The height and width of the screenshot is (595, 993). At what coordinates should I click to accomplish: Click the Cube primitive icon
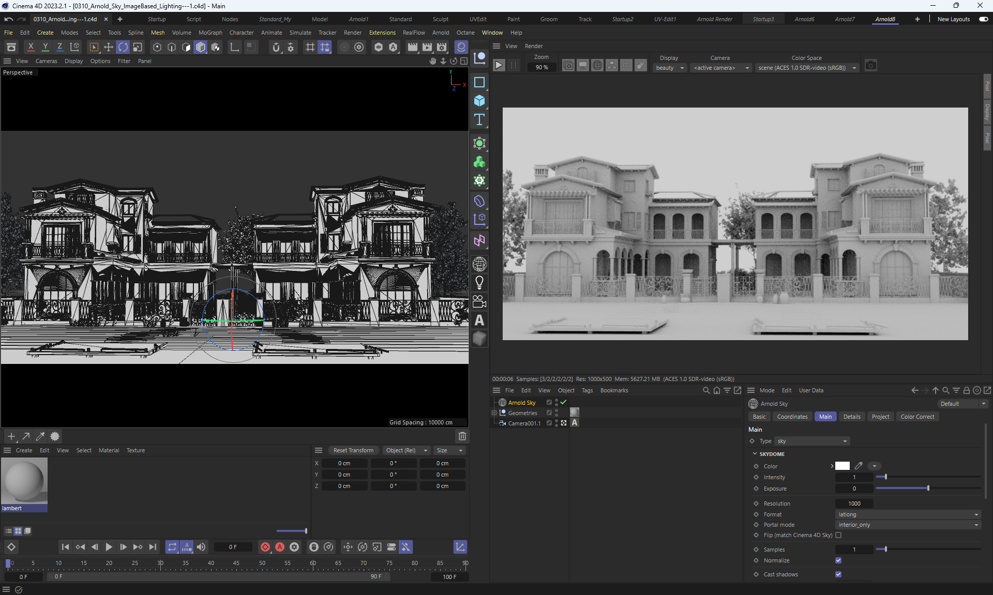tap(479, 101)
